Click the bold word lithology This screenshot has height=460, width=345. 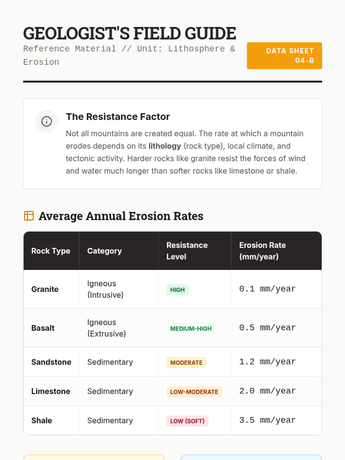[x=164, y=146]
